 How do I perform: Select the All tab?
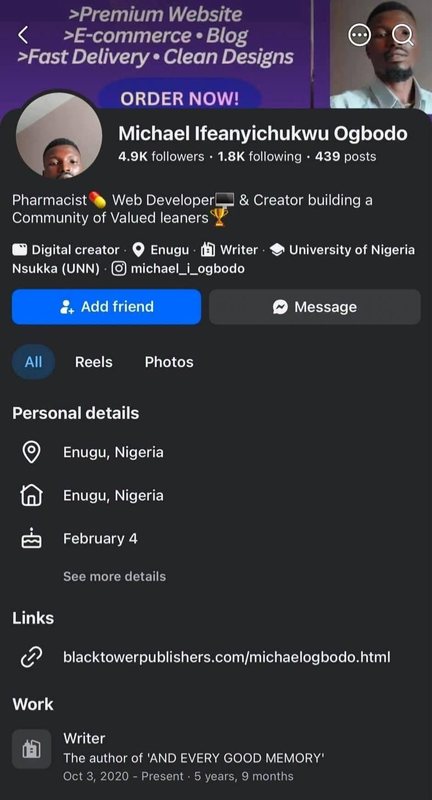click(33, 362)
